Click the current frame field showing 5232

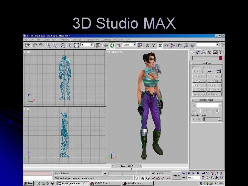point(194,178)
